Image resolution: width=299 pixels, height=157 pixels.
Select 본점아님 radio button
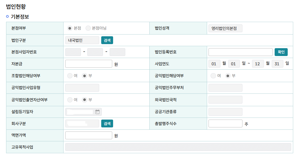tap(88, 28)
